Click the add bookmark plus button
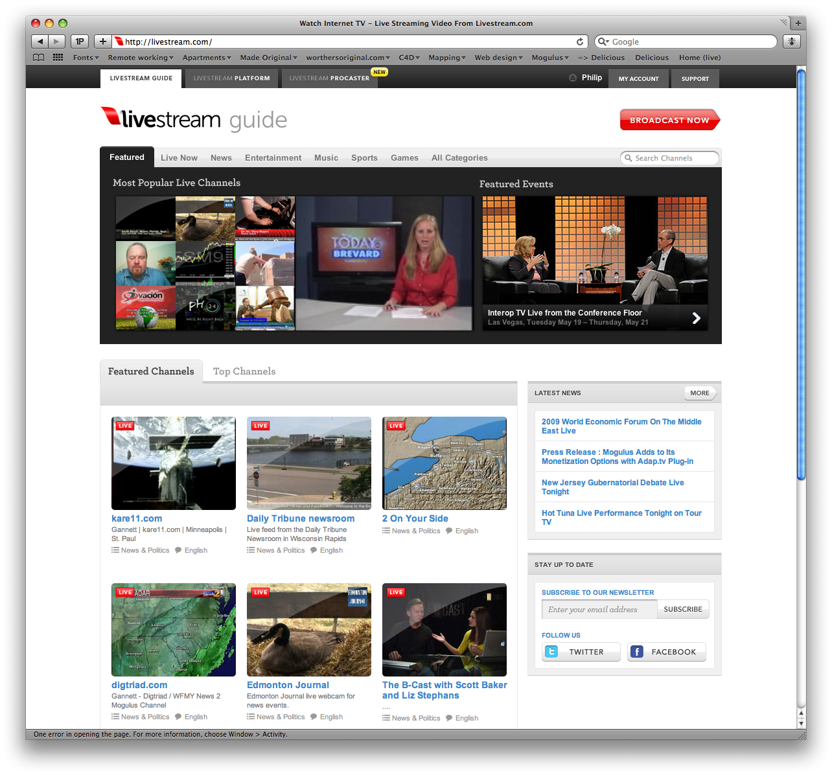Image resolution: width=832 pixels, height=775 pixels. coord(102,41)
